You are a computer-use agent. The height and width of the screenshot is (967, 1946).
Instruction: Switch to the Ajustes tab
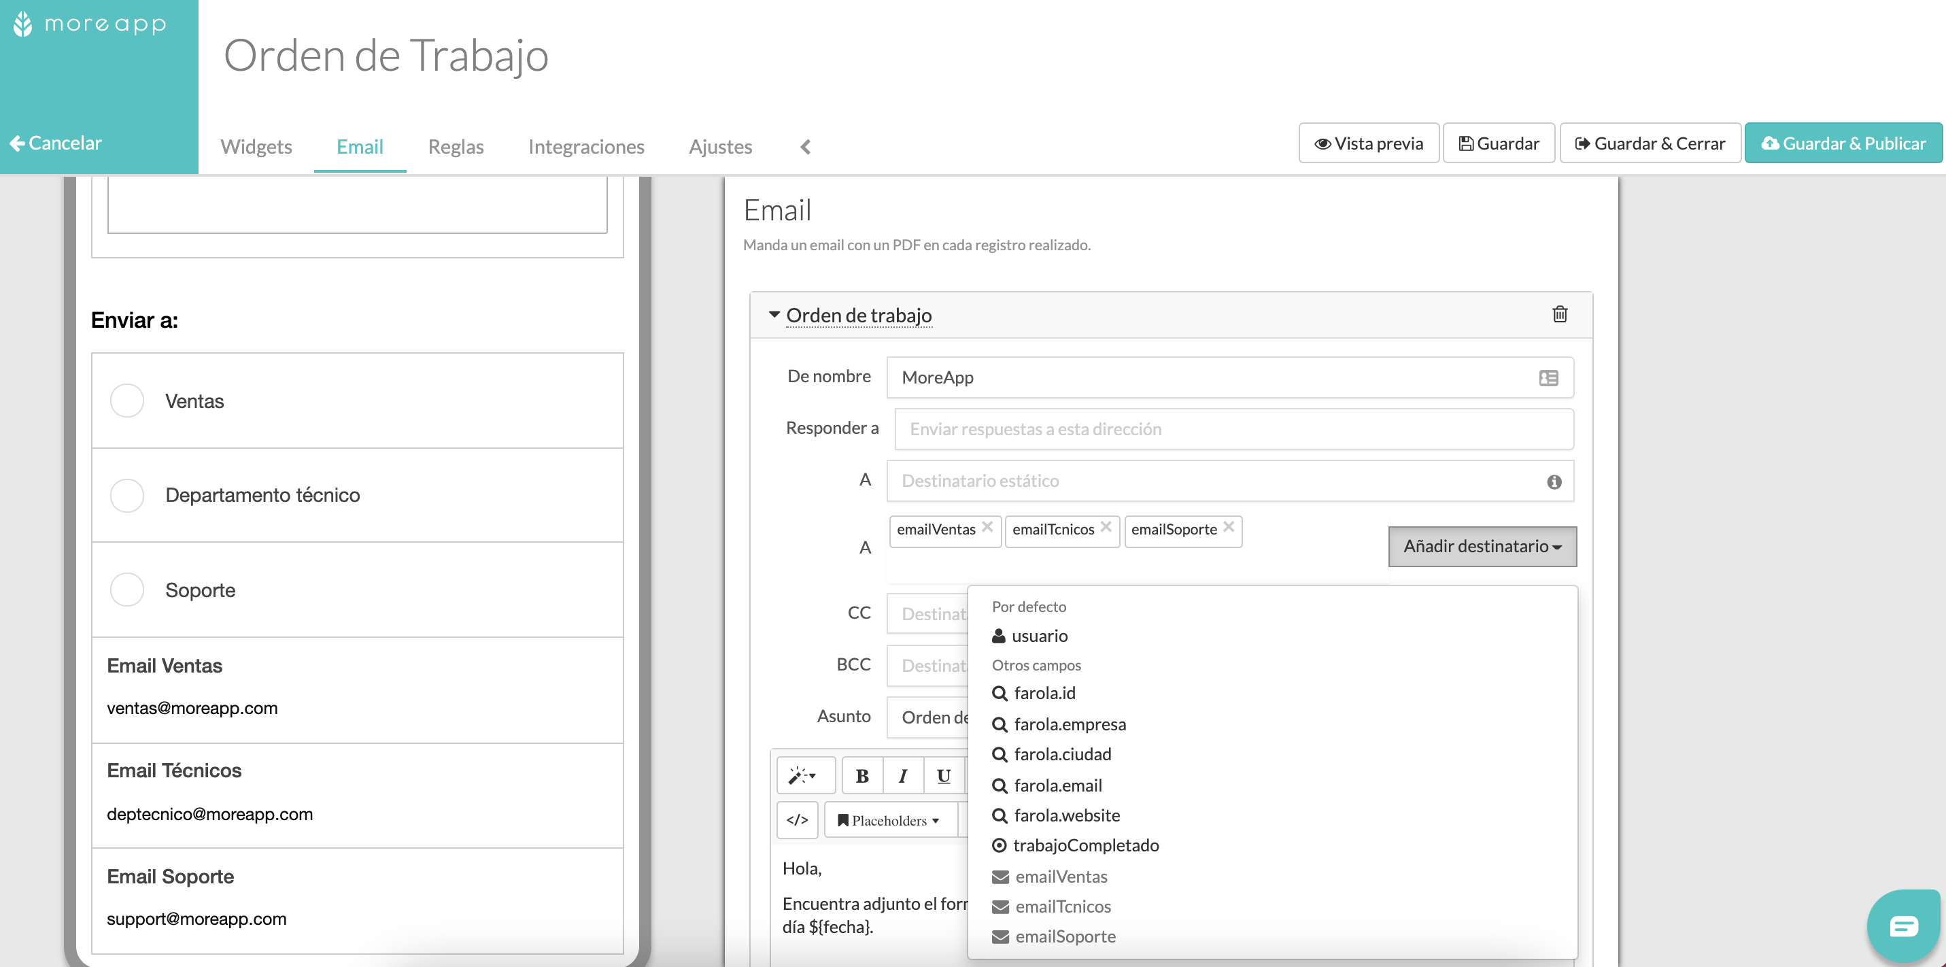tap(720, 147)
